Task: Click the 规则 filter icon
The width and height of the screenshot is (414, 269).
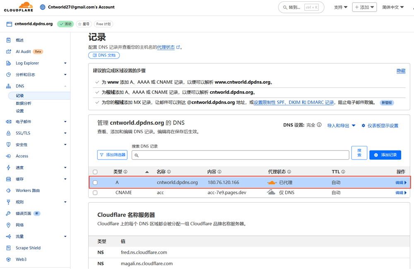Action: [x=8, y=202]
